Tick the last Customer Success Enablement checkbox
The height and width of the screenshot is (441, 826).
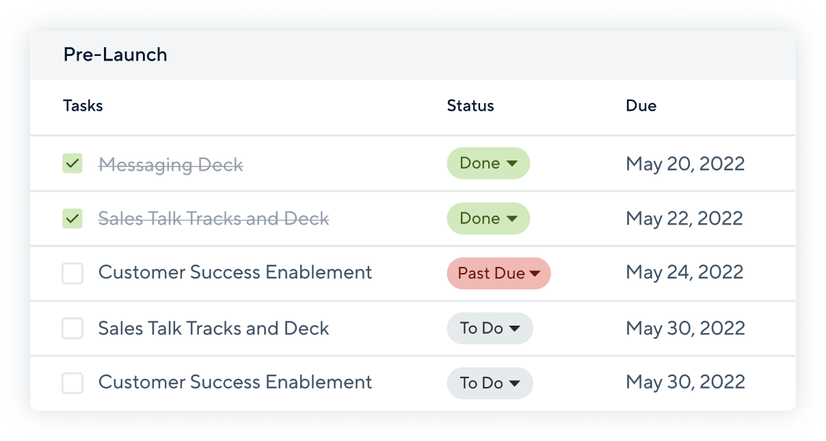72,383
